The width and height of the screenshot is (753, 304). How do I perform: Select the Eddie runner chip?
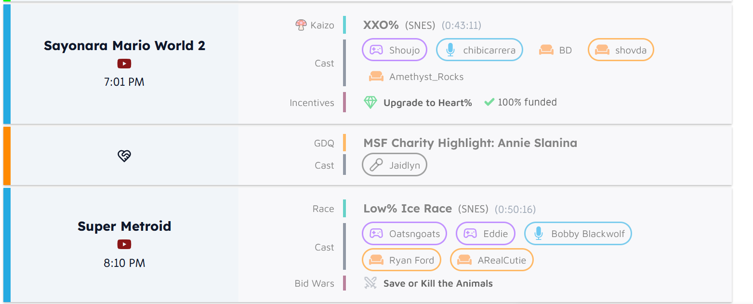click(486, 234)
